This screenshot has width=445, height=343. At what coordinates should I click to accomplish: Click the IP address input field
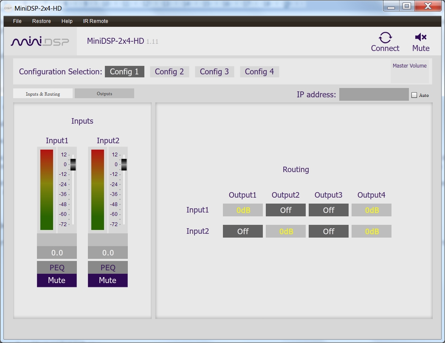click(x=374, y=94)
